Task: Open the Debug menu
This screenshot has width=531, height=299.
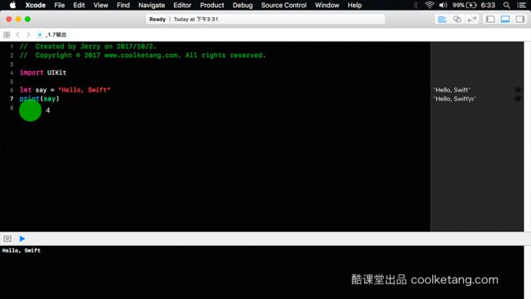Action: (243, 5)
